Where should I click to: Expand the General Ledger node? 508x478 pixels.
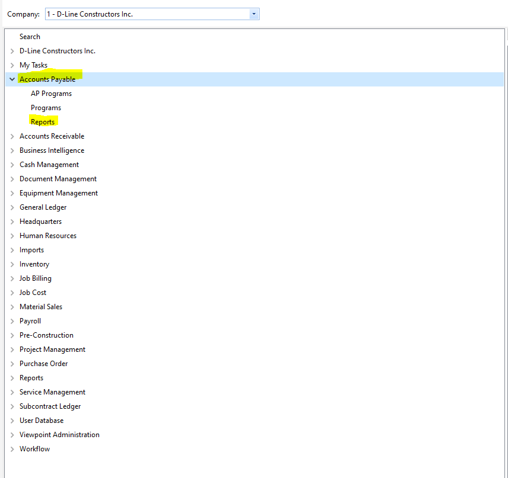coord(12,207)
